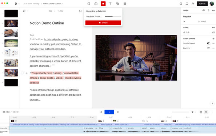
Task: Click the timeline scene 3 marker
Action: coord(101,121)
